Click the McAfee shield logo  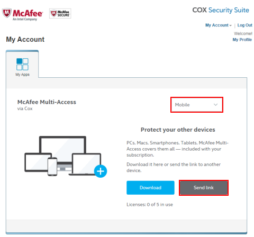click(x=7, y=13)
